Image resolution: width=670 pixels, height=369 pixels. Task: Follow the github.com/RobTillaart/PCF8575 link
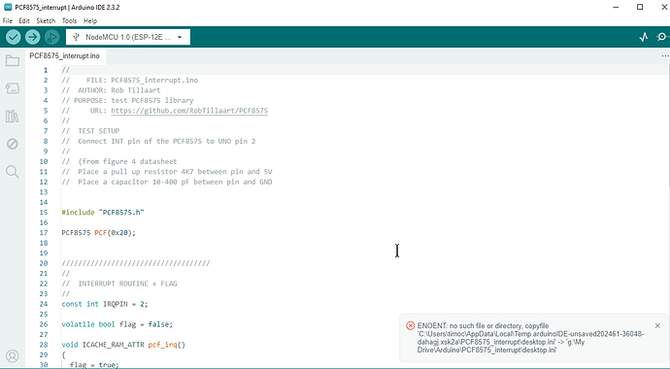tap(189, 111)
